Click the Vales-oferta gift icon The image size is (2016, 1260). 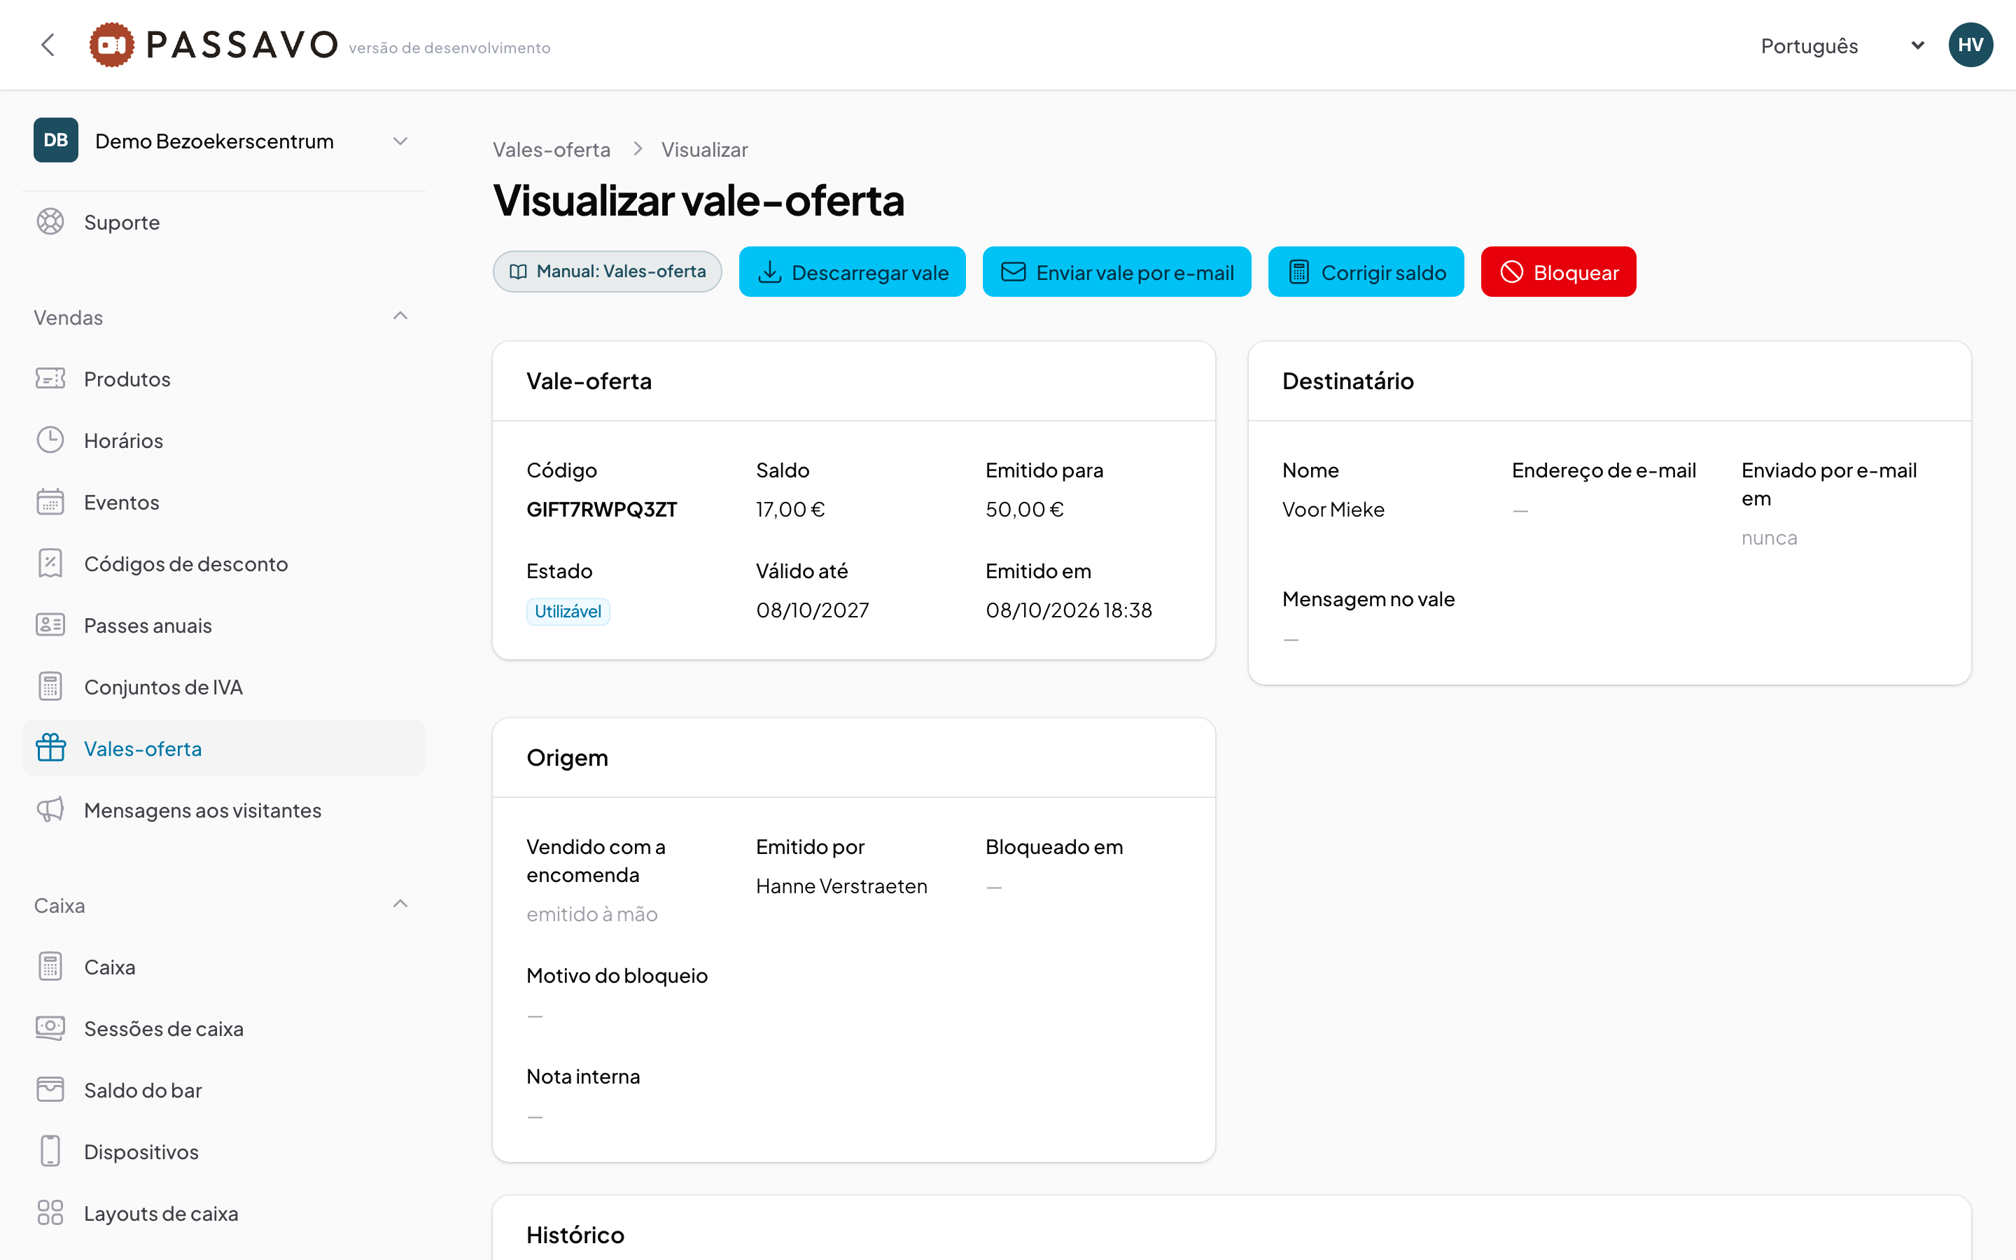(50, 748)
